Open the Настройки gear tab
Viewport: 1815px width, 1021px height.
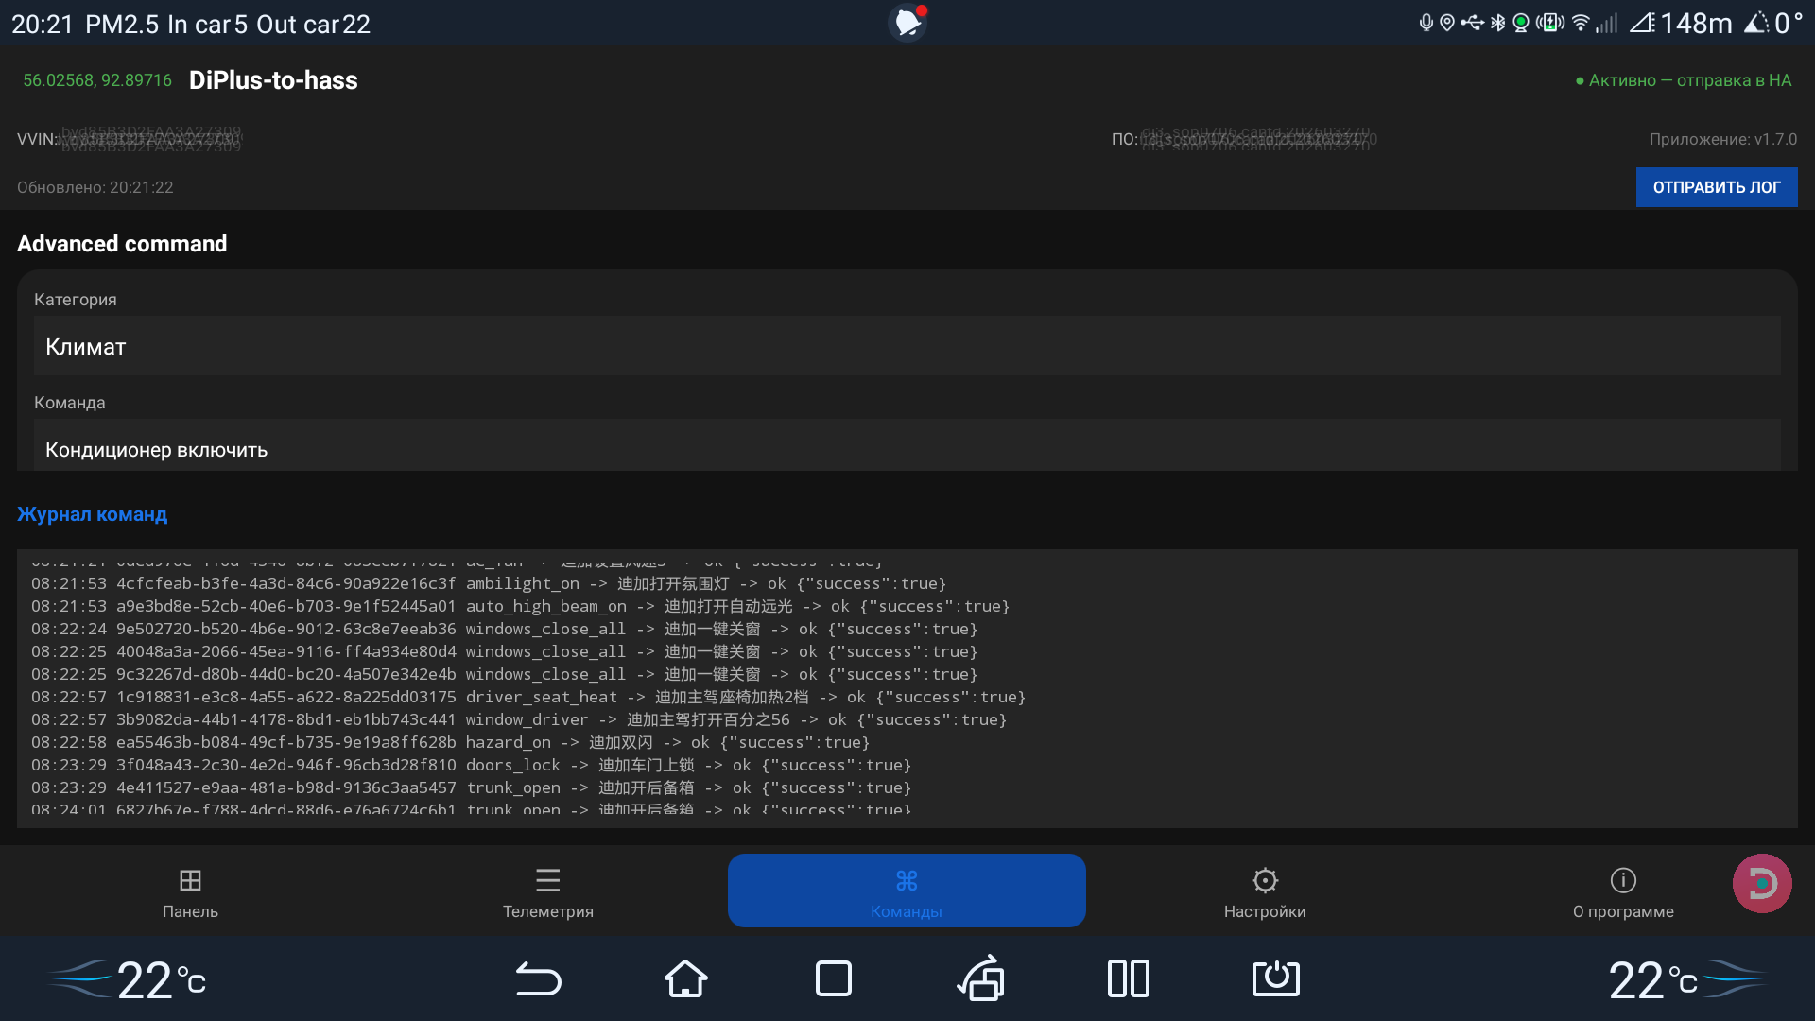[1265, 891]
